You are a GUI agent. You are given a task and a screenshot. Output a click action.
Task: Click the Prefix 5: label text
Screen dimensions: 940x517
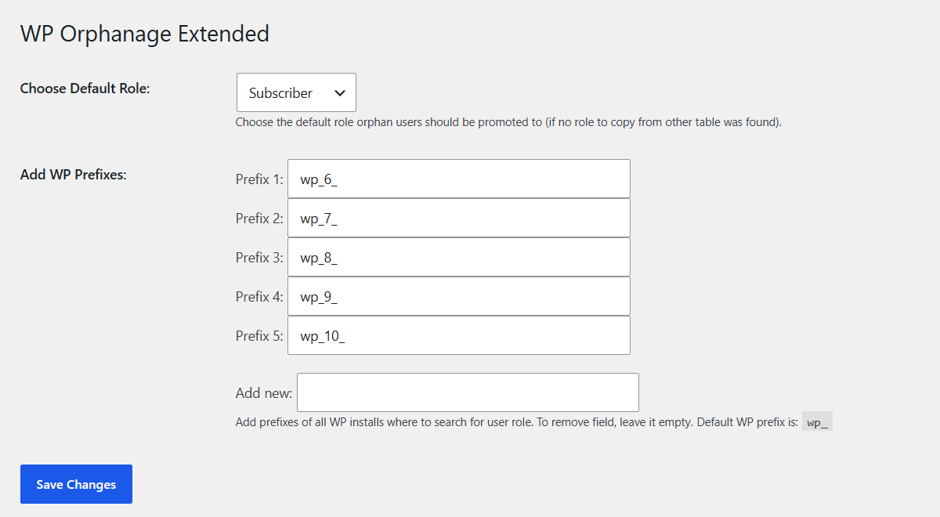pyautogui.click(x=259, y=336)
